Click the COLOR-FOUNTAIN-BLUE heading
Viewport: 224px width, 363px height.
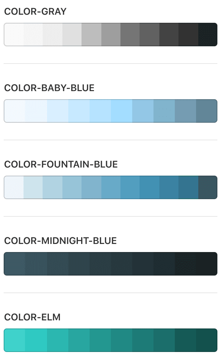[61, 164]
